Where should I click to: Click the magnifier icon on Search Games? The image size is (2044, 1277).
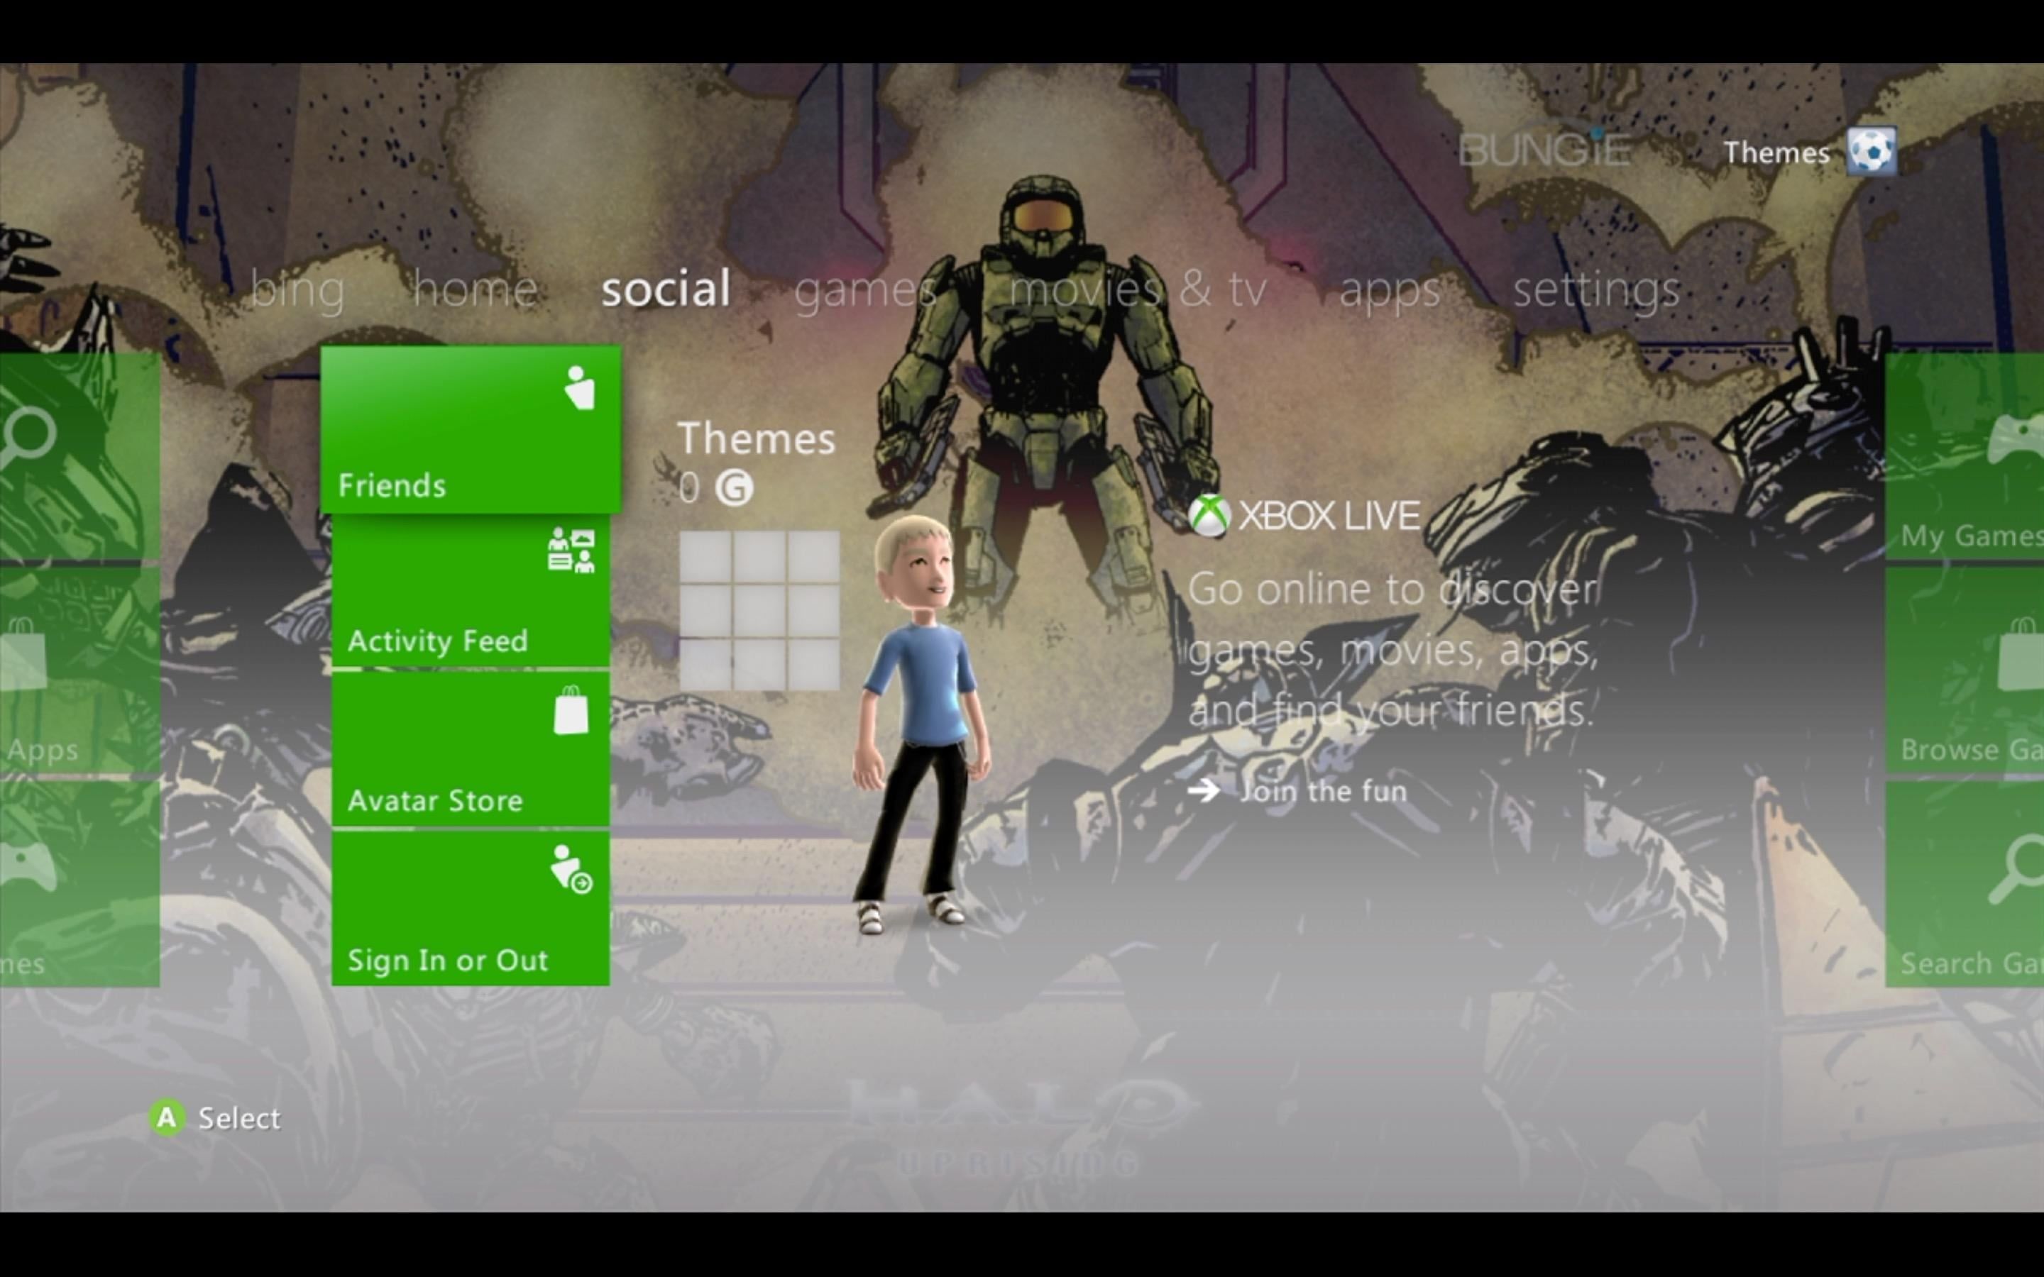(x=2016, y=869)
